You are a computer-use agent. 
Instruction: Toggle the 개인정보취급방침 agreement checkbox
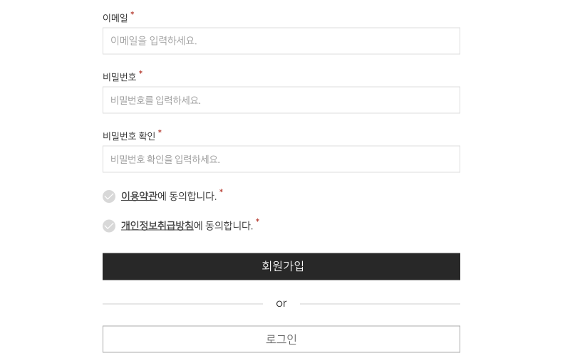[x=109, y=226]
